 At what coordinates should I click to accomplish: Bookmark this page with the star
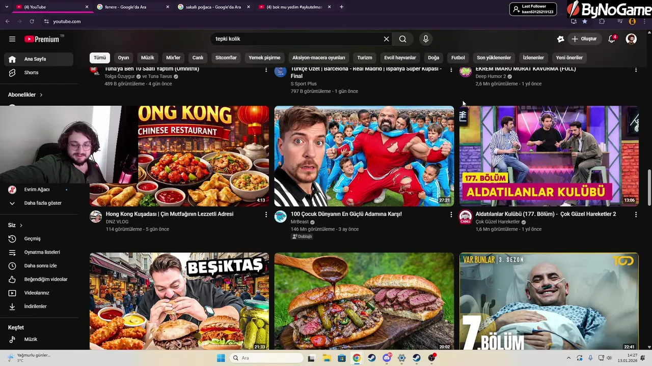585,21
